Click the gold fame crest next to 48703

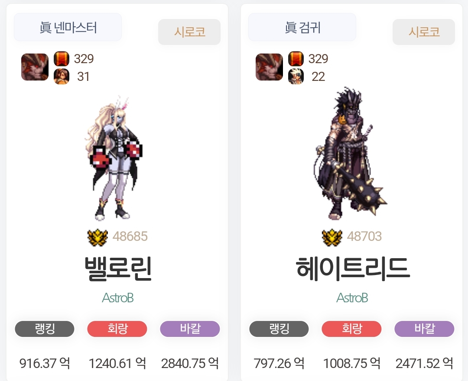(332, 237)
